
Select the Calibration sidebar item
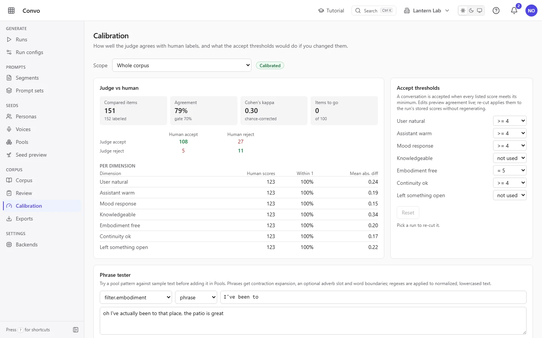[x=42, y=206]
